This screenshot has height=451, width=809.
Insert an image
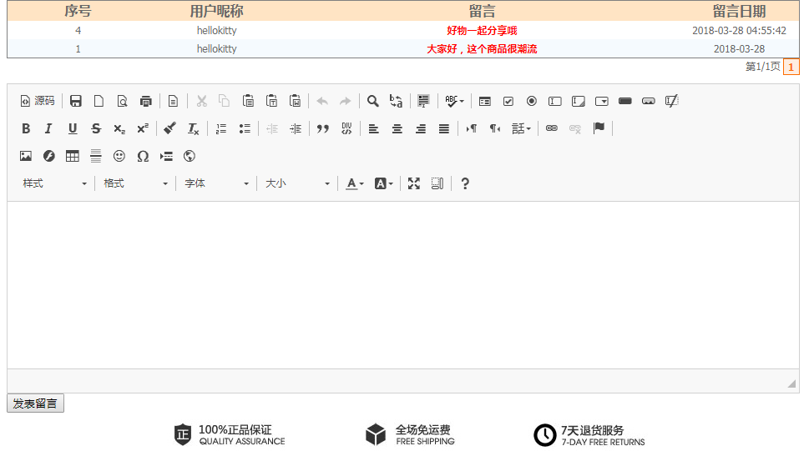pyautogui.click(x=26, y=156)
